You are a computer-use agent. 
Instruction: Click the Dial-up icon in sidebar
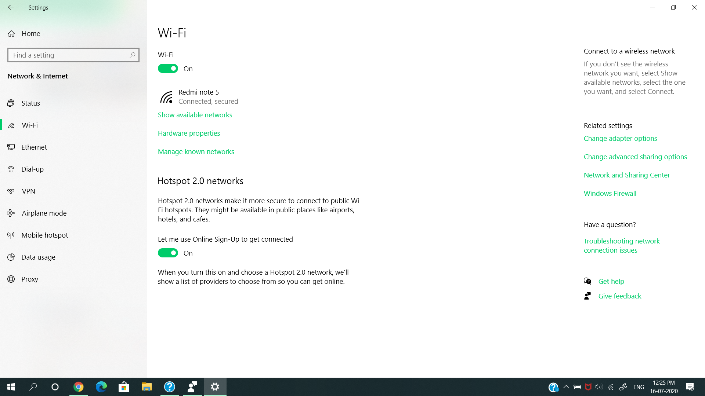[x=12, y=169]
